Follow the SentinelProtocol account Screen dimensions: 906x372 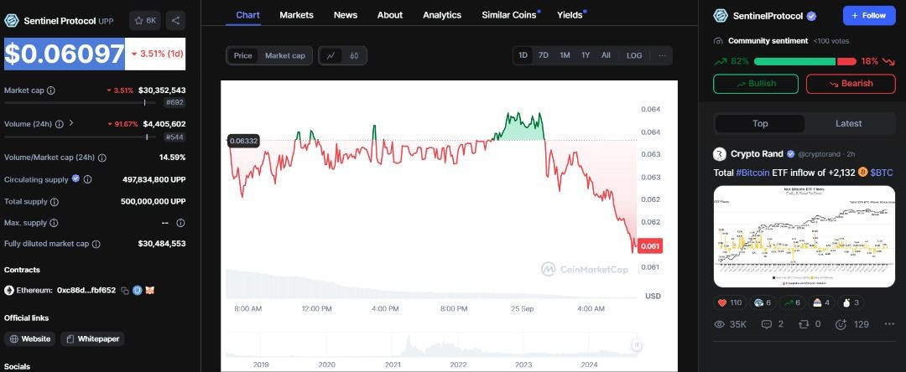point(868,16)
